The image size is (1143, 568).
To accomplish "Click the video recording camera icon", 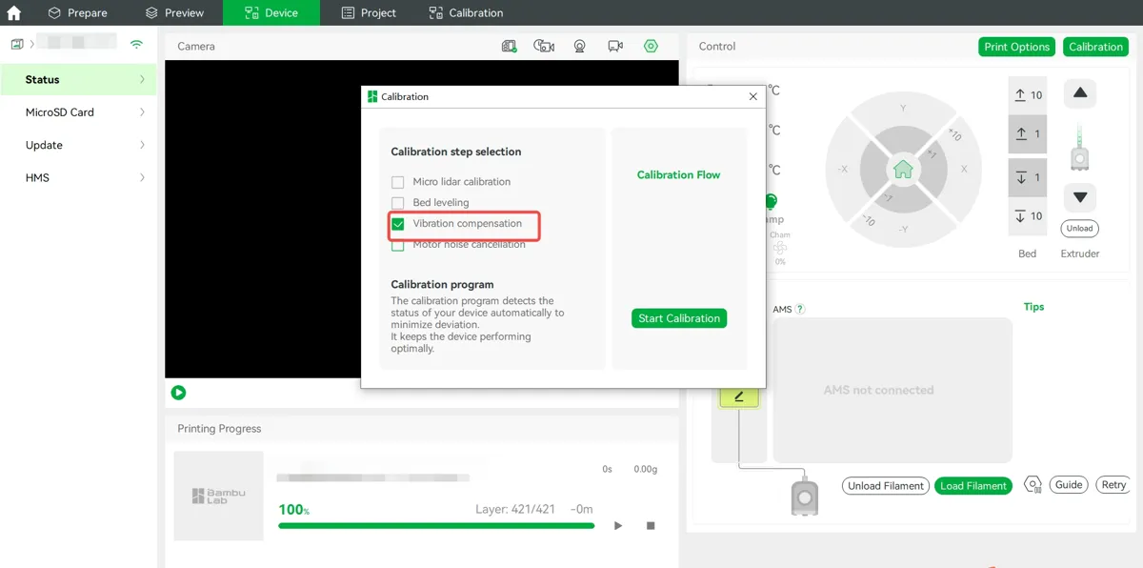I will point(615,46).
